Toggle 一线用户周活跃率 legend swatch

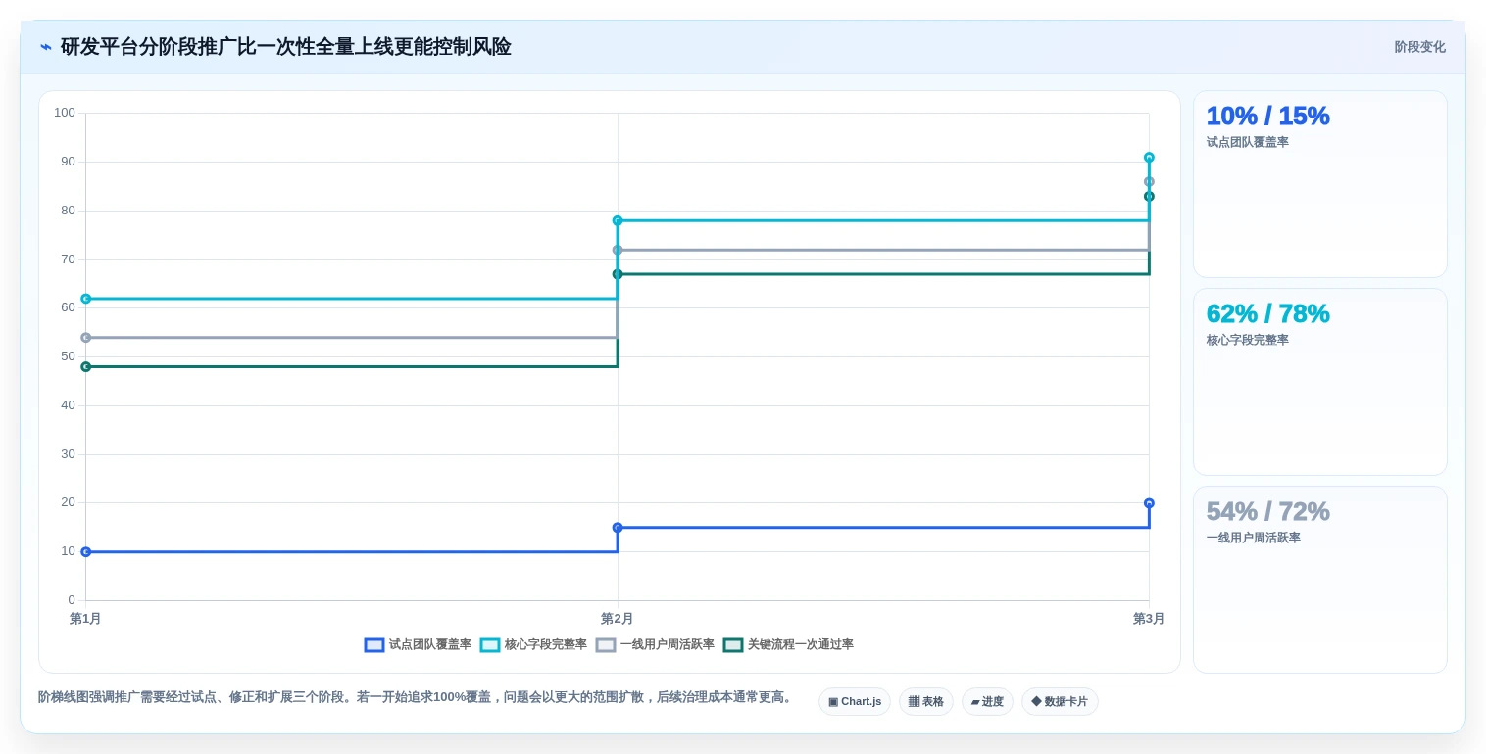point(606,645)
